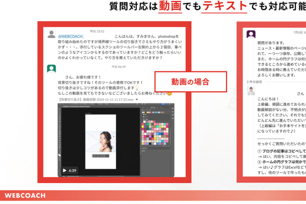Click the 6:39 video duration label

click(73, 170)
